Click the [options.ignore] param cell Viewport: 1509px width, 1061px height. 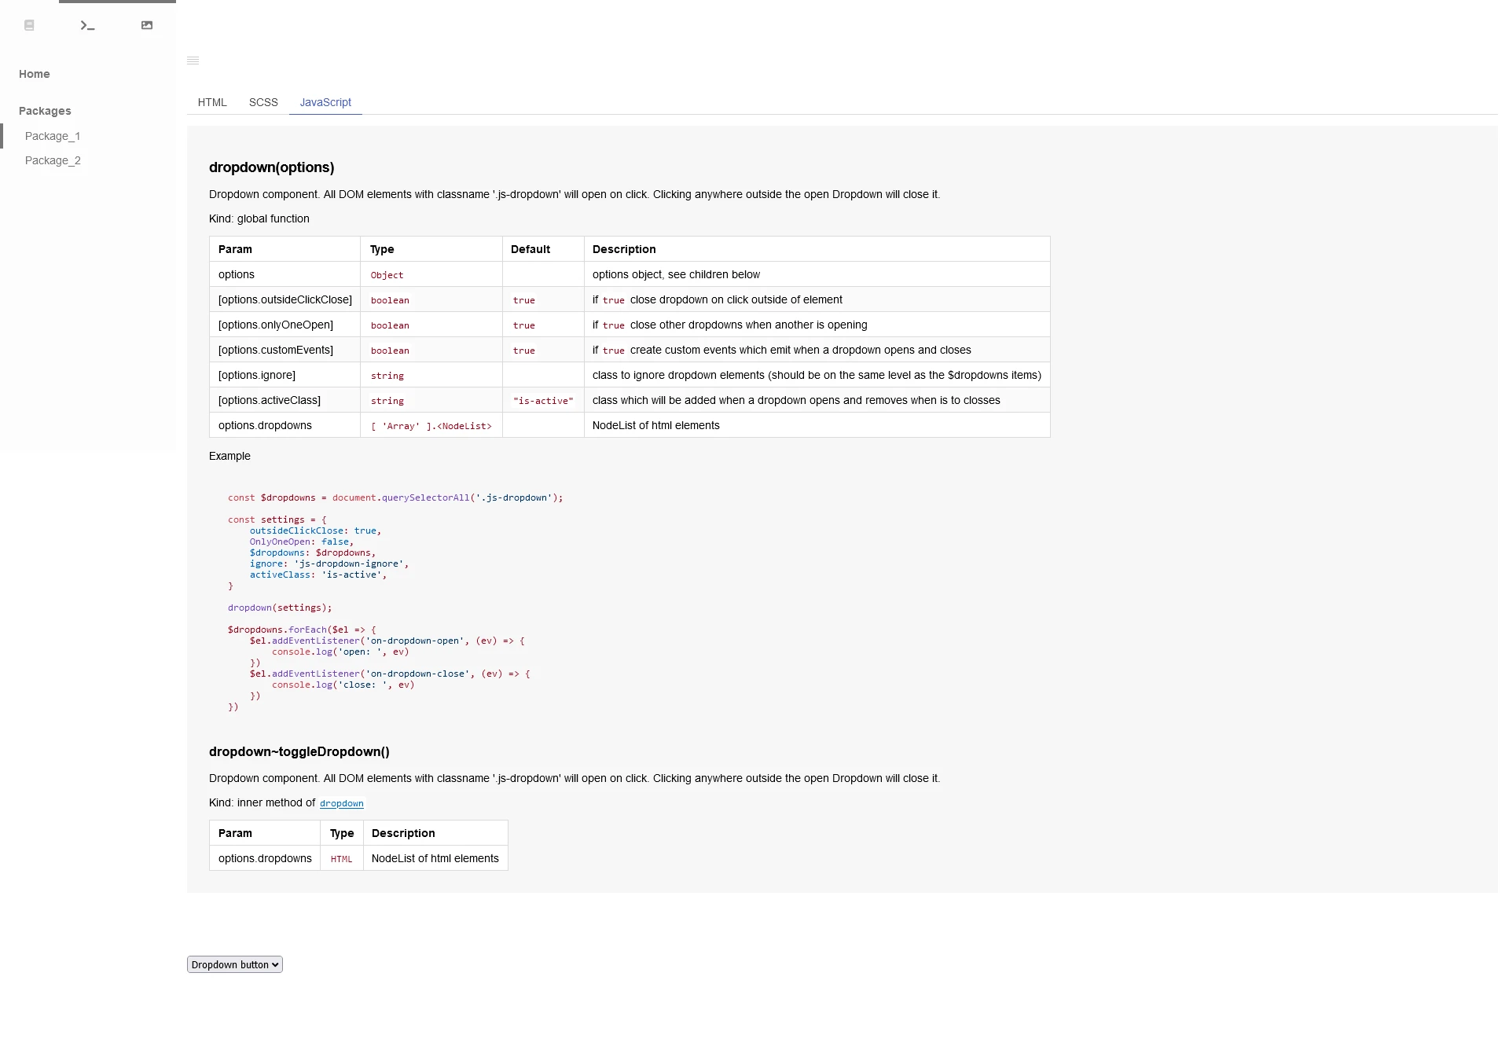point(285,375)
